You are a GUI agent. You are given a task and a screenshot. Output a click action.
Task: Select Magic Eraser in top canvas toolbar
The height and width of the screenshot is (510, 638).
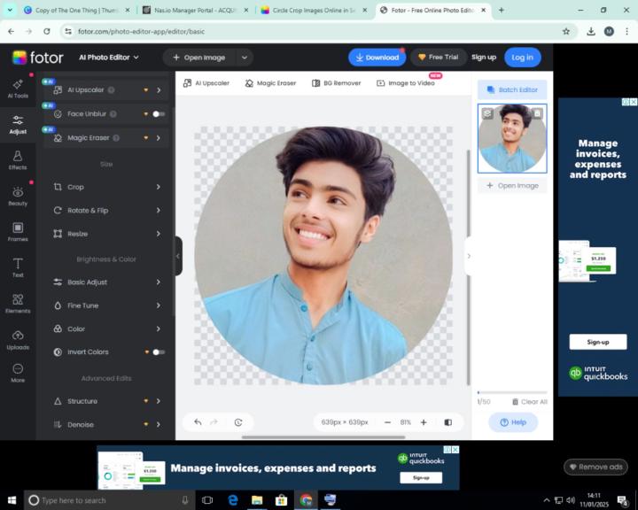pos(270,83)
